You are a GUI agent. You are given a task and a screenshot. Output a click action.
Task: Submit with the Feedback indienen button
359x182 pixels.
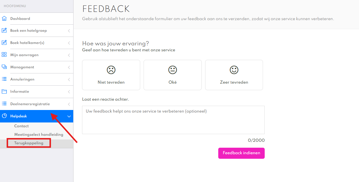click(241, 153)
